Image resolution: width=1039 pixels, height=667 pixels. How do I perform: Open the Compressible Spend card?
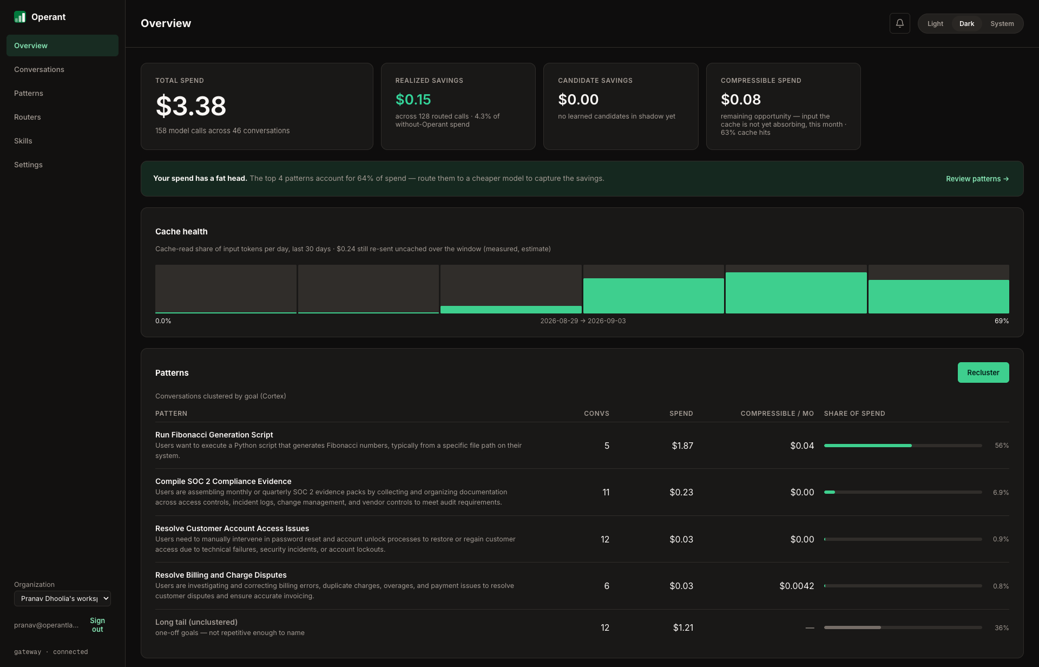(784, 106)
